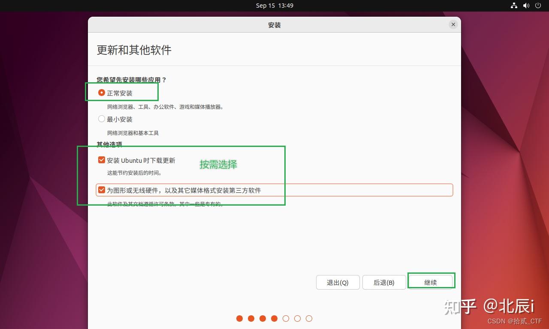Click the speaker volume icon in top bar
The image size is (549, 329).
point(526,6)
